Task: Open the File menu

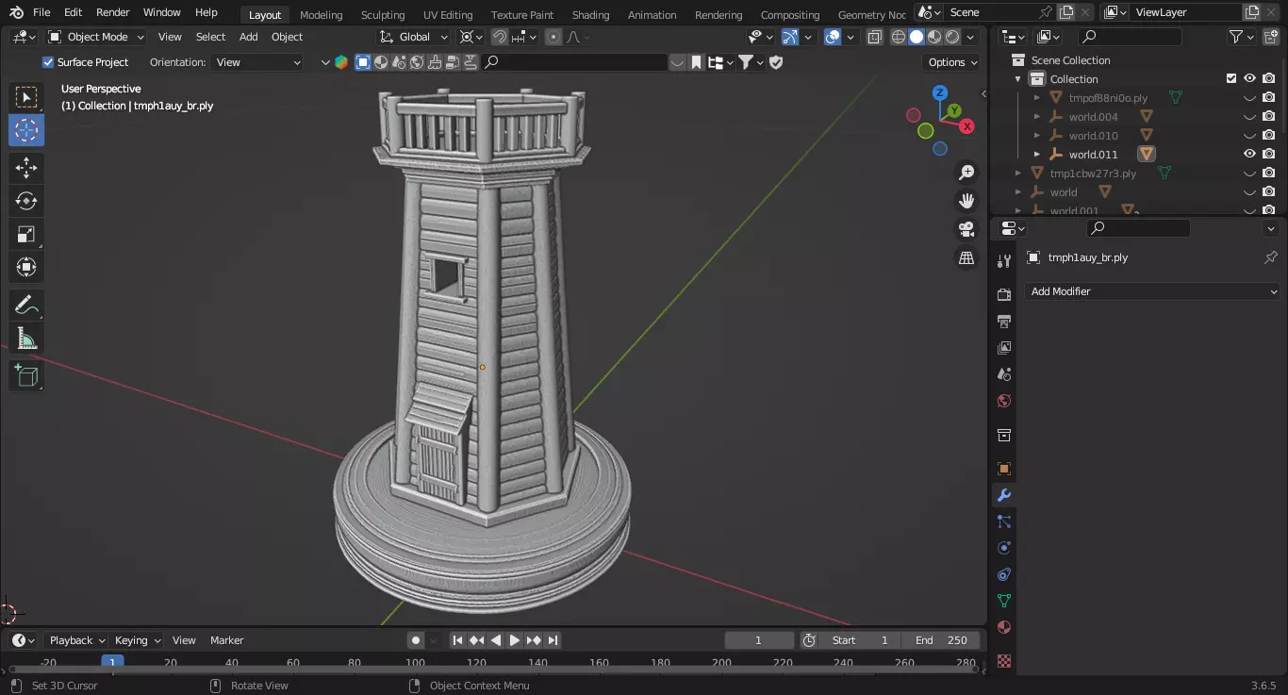Action: point(41,12)
